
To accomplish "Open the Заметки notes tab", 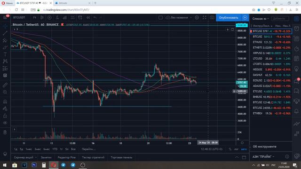I will pos(46,157).
